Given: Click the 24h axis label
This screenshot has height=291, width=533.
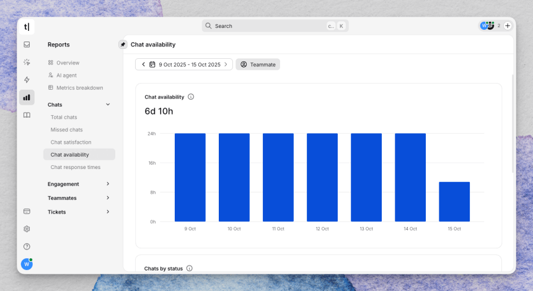Looking at the screenshot, I should coord(152,134).
